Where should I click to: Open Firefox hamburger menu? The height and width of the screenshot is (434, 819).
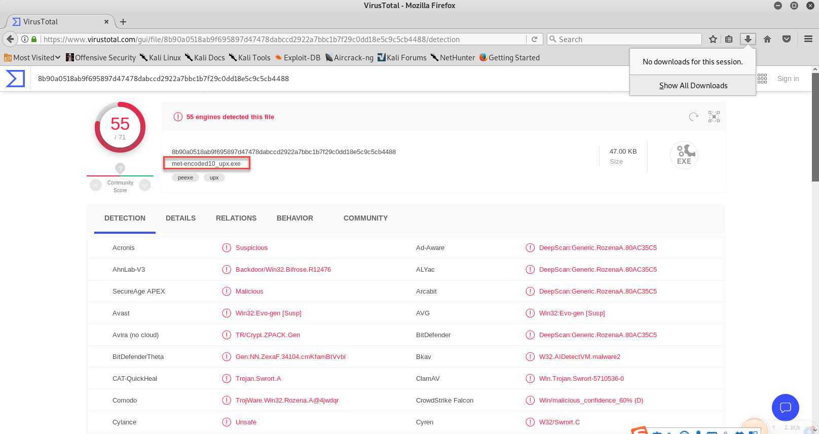pos(808,39)
